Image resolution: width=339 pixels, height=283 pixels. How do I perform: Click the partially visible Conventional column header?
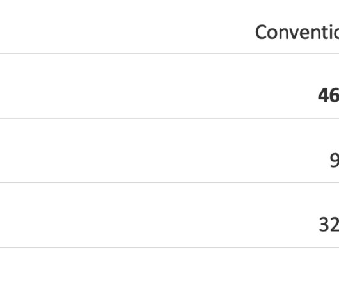[297, 32]
